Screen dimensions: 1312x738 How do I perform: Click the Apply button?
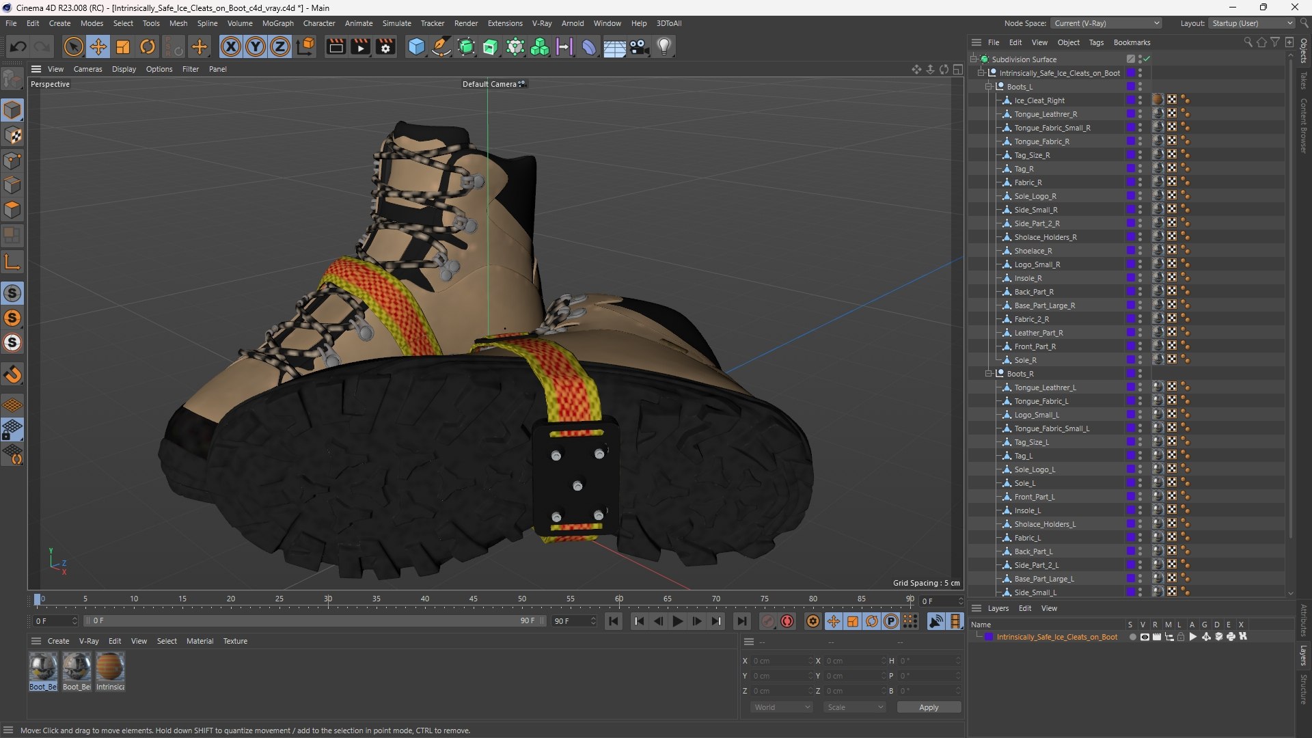click(929, 707)
